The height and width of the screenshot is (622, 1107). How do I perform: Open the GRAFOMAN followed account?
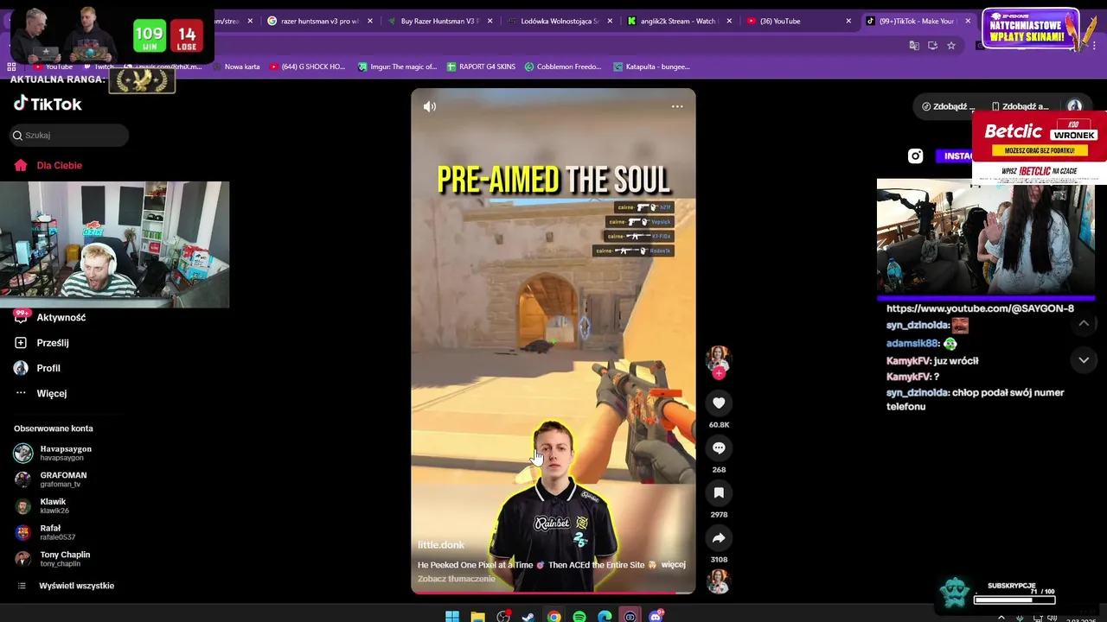pyautogui.click(x=50, y=479)
